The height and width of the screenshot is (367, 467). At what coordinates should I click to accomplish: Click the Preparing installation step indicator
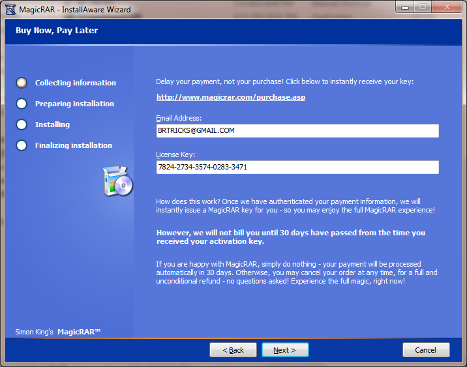tap(22, 104)
